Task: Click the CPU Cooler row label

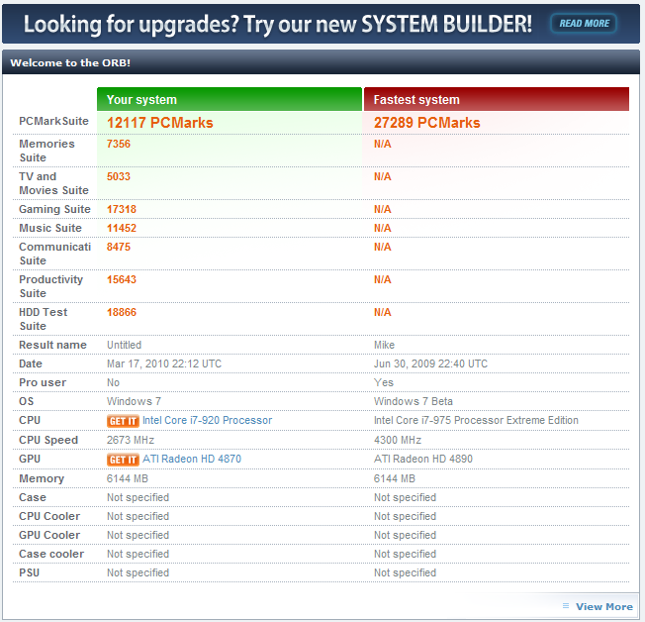Action: click(49, 517)
